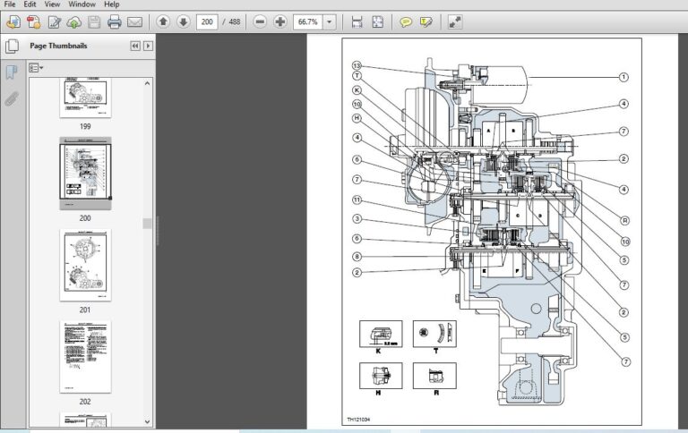Open the Bookmarks panel icon
The image size is (688, 433).
click(12, 72)
